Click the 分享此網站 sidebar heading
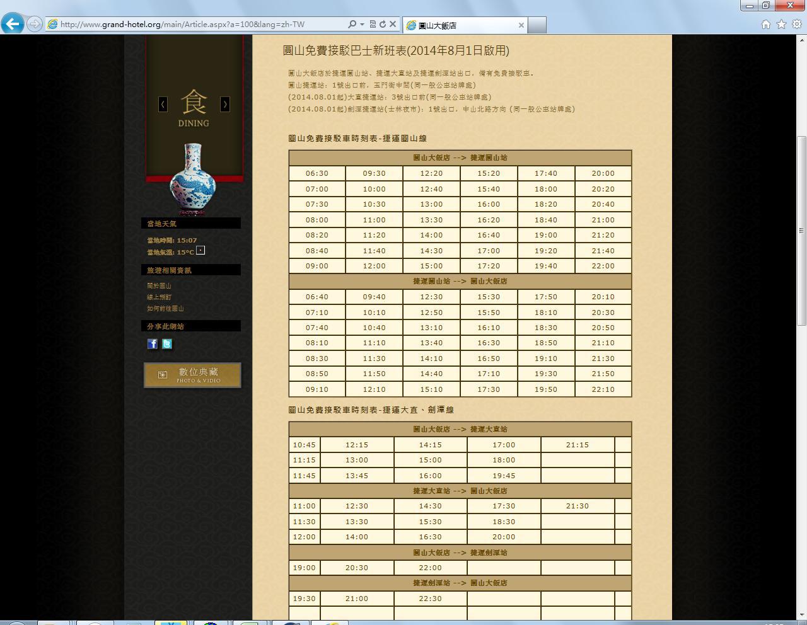Screen dimensions: 807x625 click(x=190, y=326)
